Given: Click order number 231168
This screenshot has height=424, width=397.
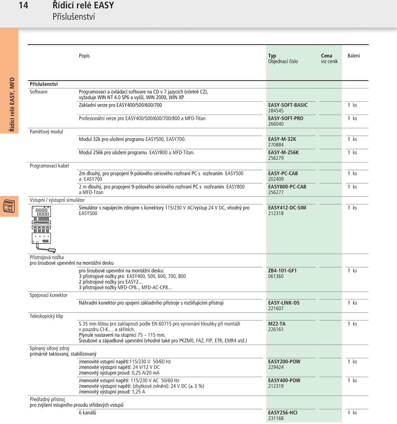Looking at the screenshot, I should (x=276, y=418).
